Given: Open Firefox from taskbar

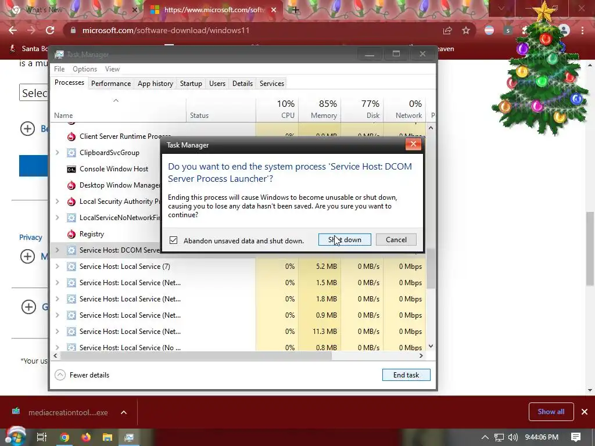Looking at the screenshot, I should tap(86, 437).
